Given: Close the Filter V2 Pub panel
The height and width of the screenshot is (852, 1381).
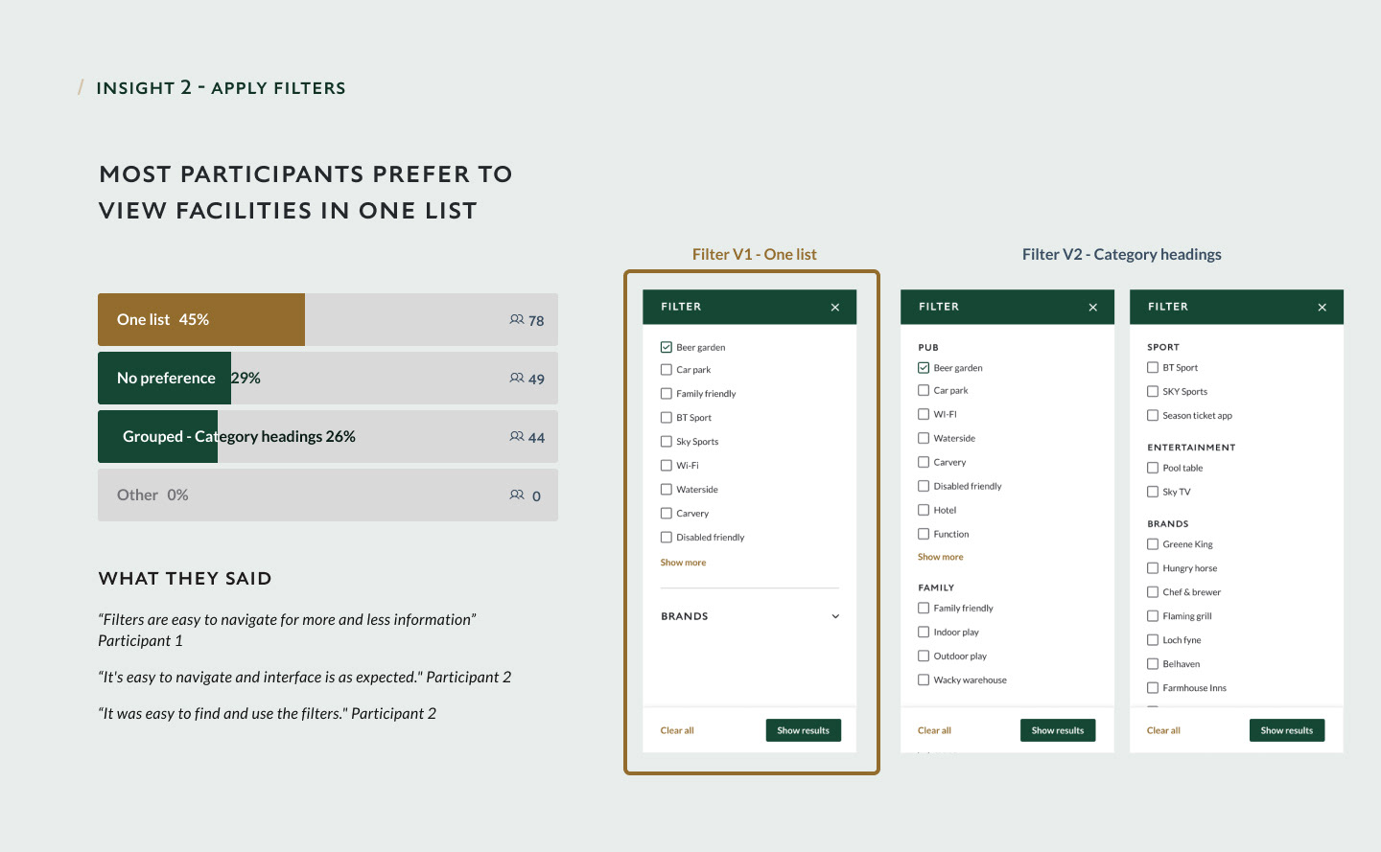Looking at the screenshot, I should tap(1093, 308).
